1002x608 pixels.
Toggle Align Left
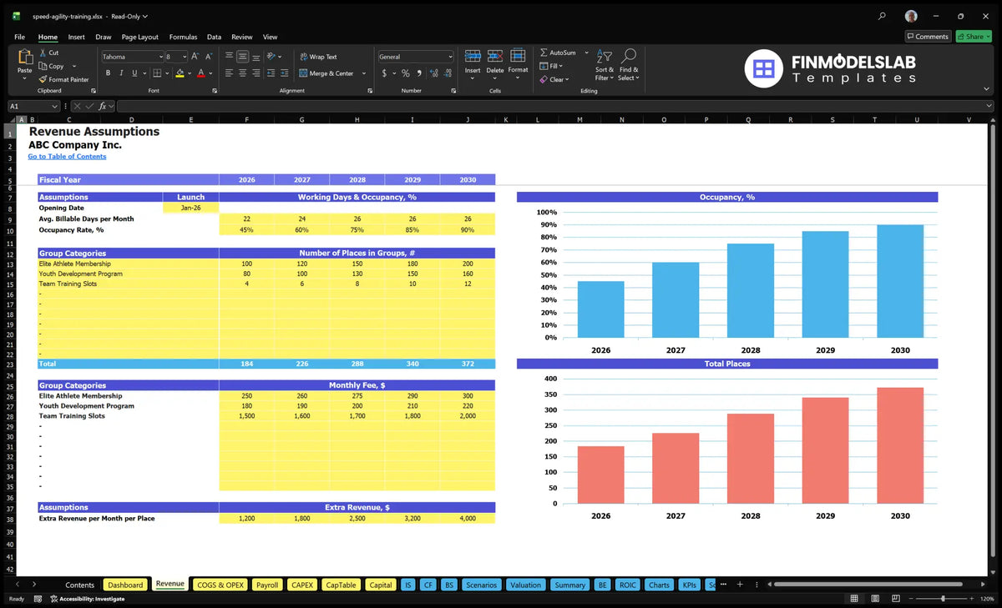(229, 73)
